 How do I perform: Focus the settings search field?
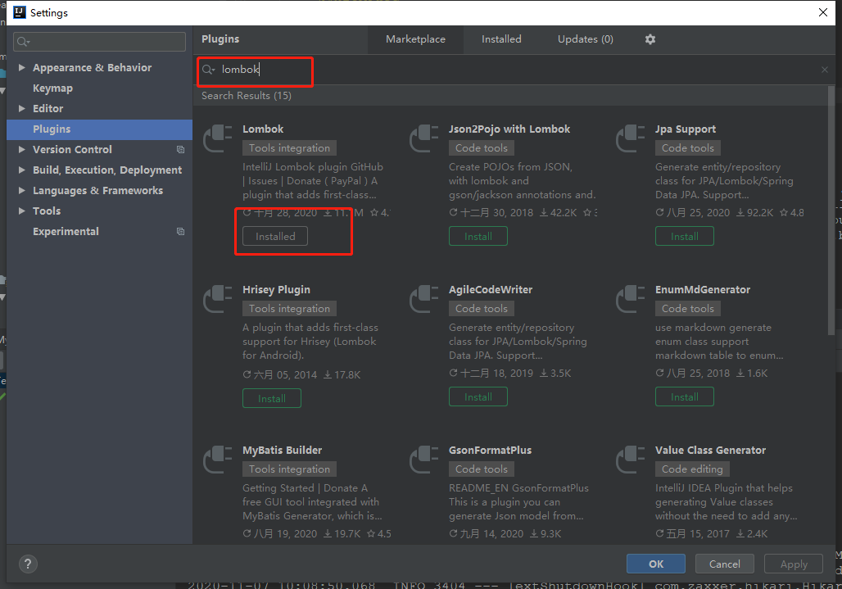coord(99,41)
